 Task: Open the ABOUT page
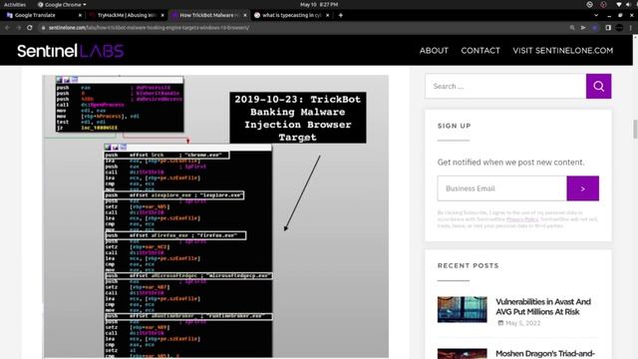[x=434, y=51]
